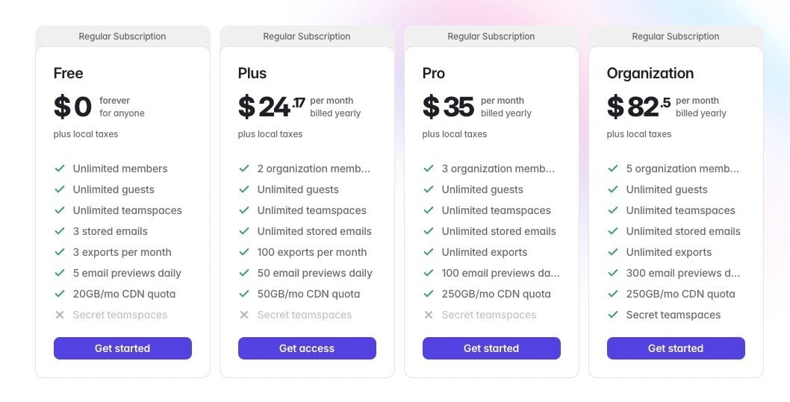Click Get access button on Plus plan
Viewport: 790px width, 402px height.
(x=307, y=348)
